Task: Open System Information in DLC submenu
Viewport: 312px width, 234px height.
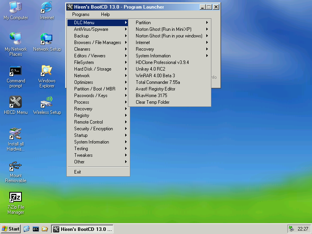Action: click(170, 56)
